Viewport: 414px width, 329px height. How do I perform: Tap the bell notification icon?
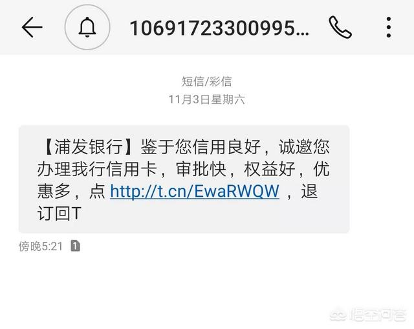coord(87,27)
